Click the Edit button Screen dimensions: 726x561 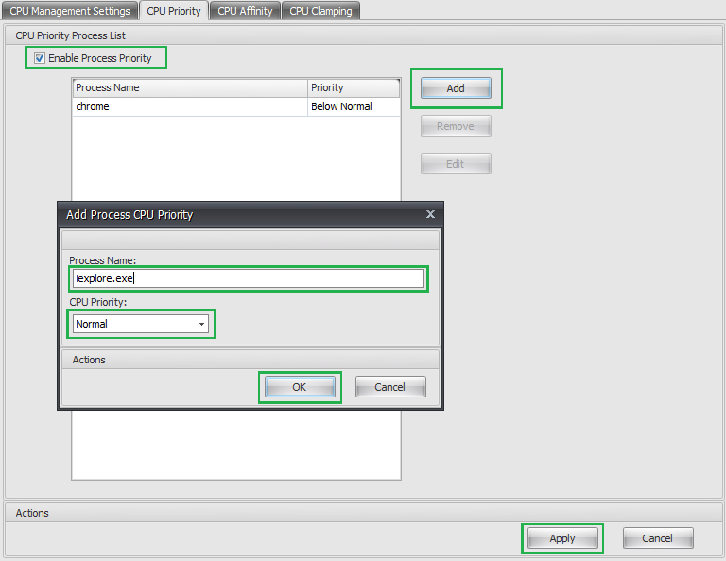(x=456, y=164)
